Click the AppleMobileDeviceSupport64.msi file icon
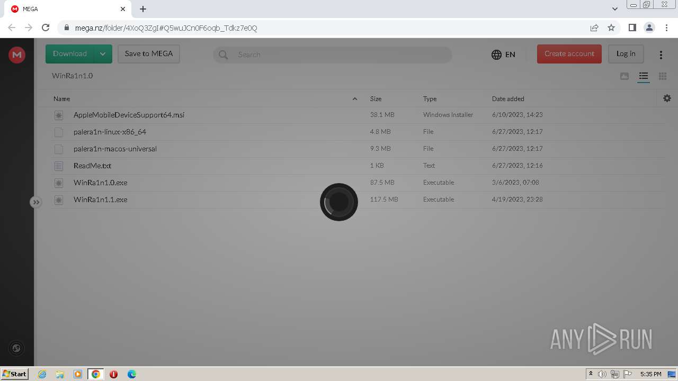The width and height of the screenshot is (678, 381). coord(59,115)
